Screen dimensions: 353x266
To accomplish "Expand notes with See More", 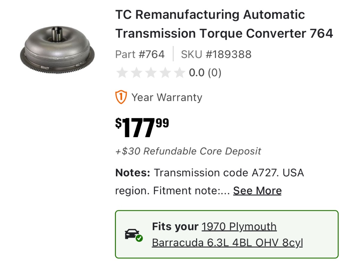I will pyautogui.click(x=257, y=191).
